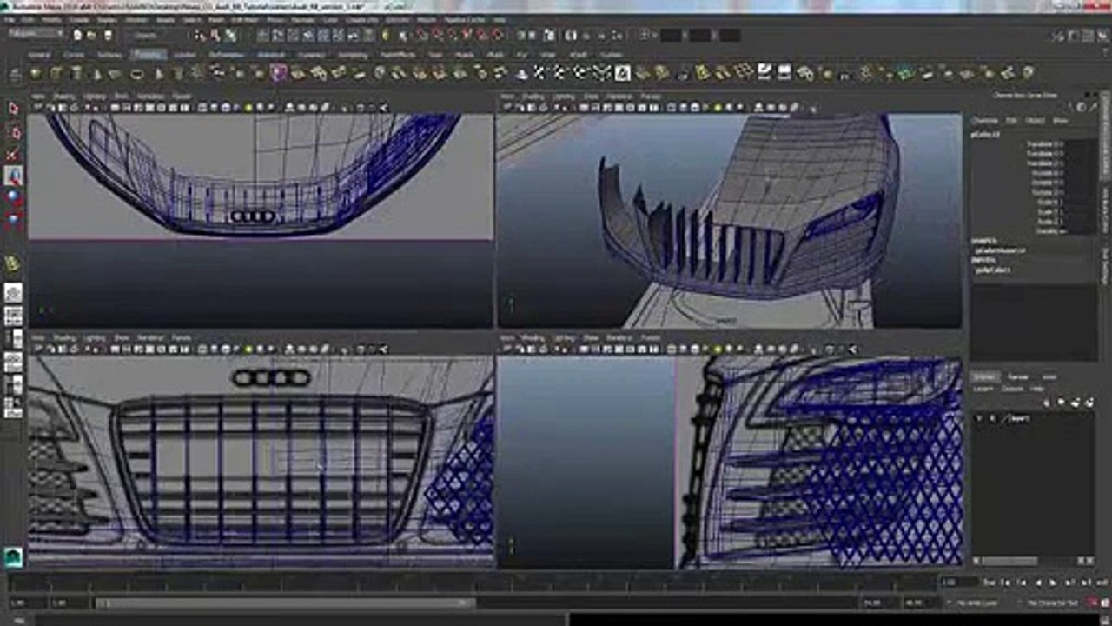
Task: Switch to the Anim tab in Layer Editor
Action: point(1049,376)
